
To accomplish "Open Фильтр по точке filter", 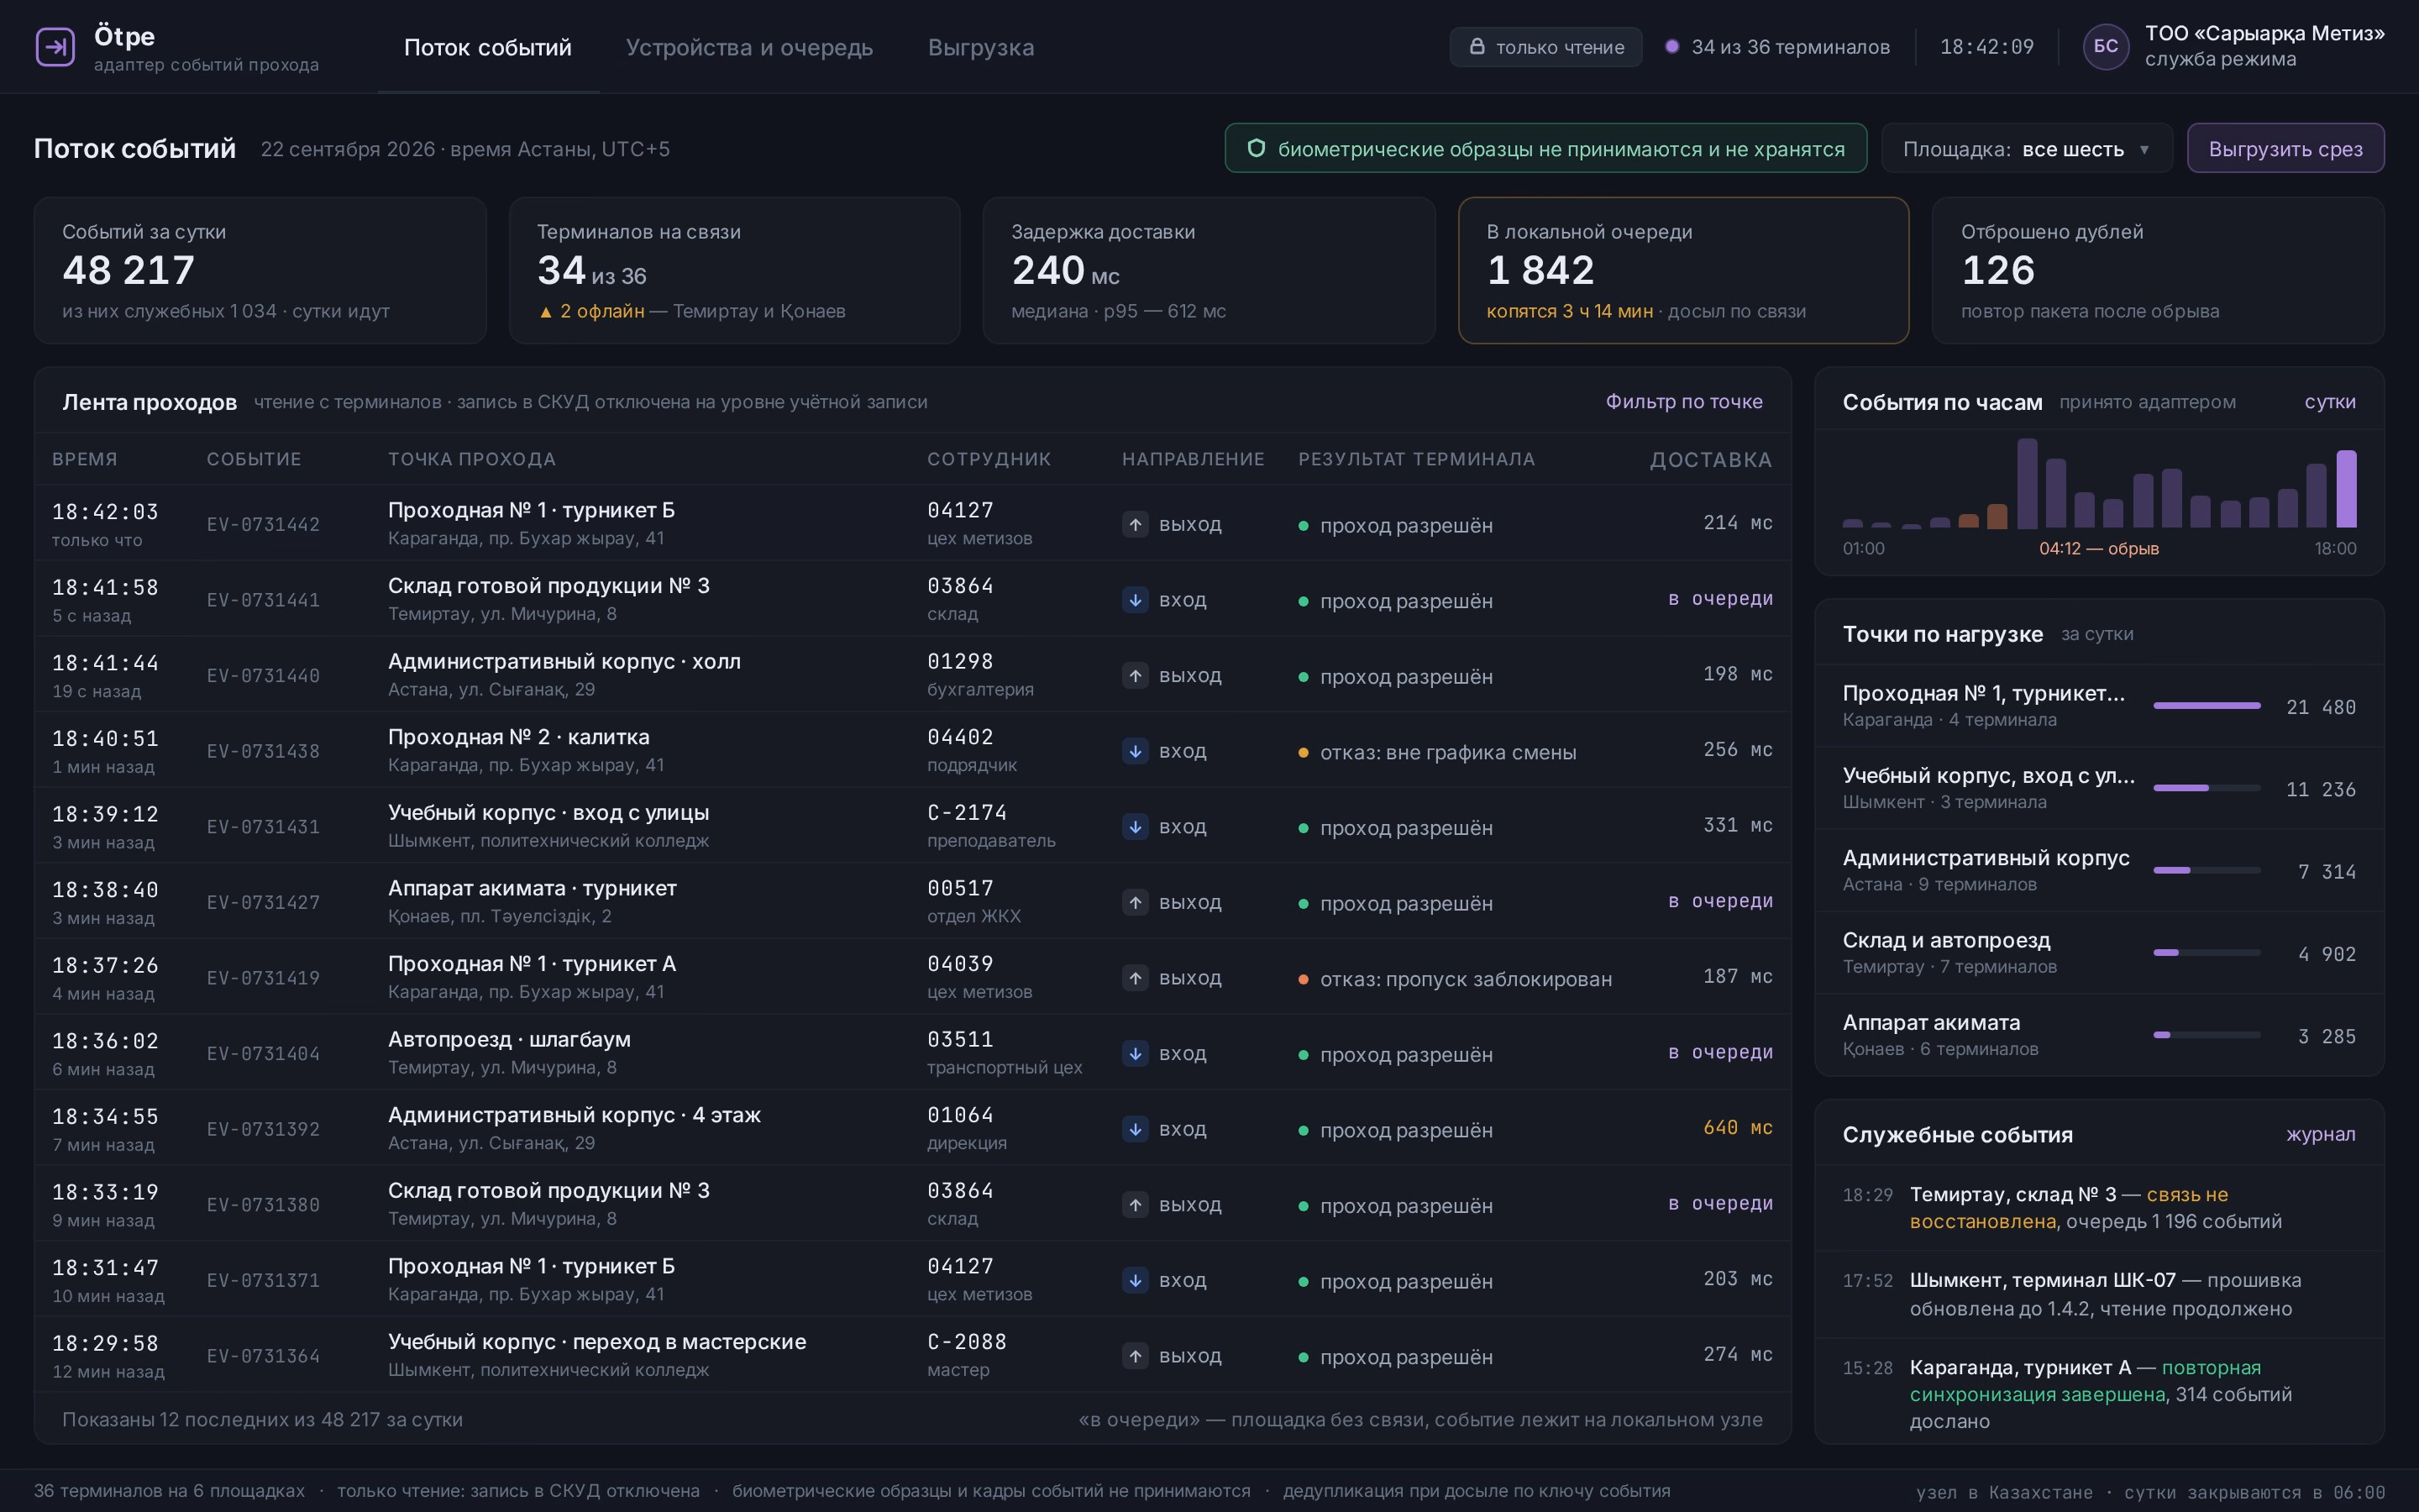I will pyautogui.click(x=1683, y=401).
